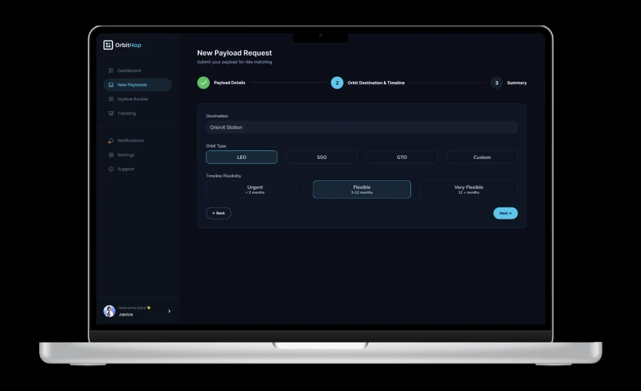The height and width of the screenshot is (391, 641).
Task: Click "Submit your payload for ride matching" text
Action: tap(234, 62)
